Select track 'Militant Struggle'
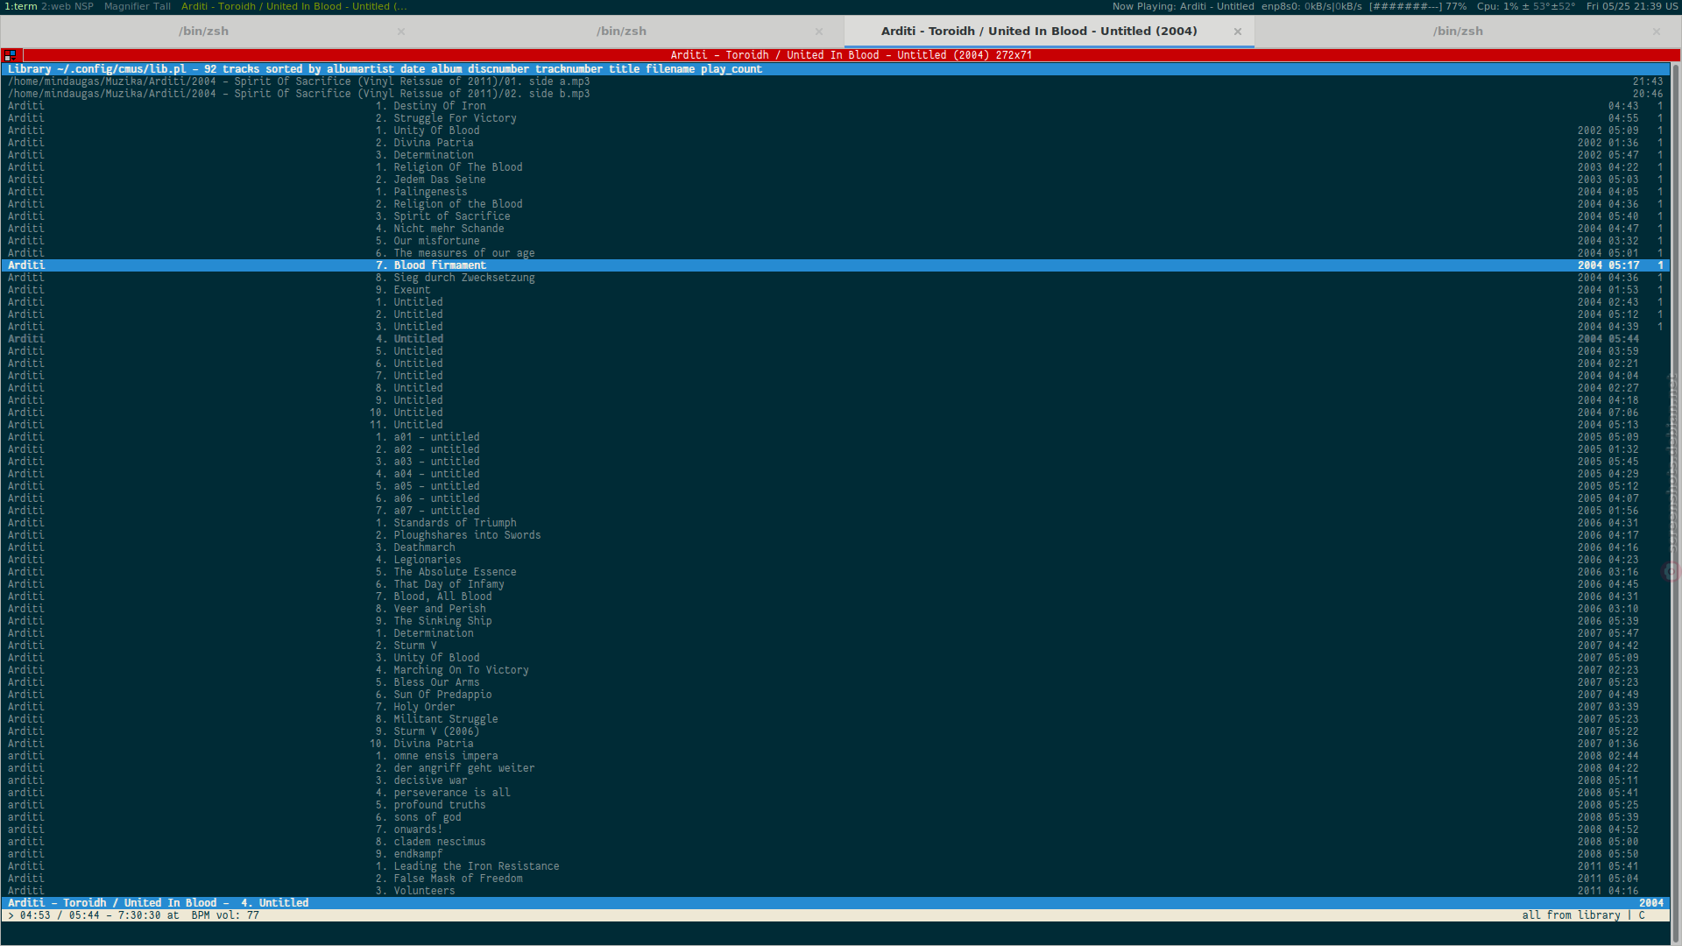Image resolution: width=1682 pixels, height=946 pixels. coord(835,719)
